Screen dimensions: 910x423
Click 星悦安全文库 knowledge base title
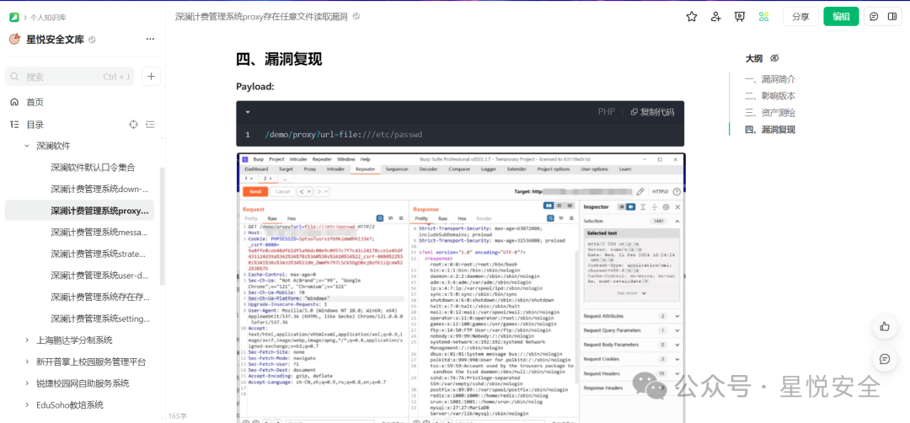tap(55, 40)
